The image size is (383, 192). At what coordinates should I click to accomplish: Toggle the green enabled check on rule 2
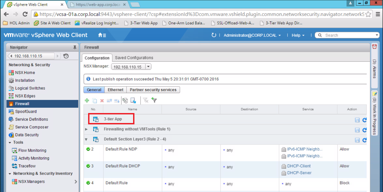tap(88, 149)
